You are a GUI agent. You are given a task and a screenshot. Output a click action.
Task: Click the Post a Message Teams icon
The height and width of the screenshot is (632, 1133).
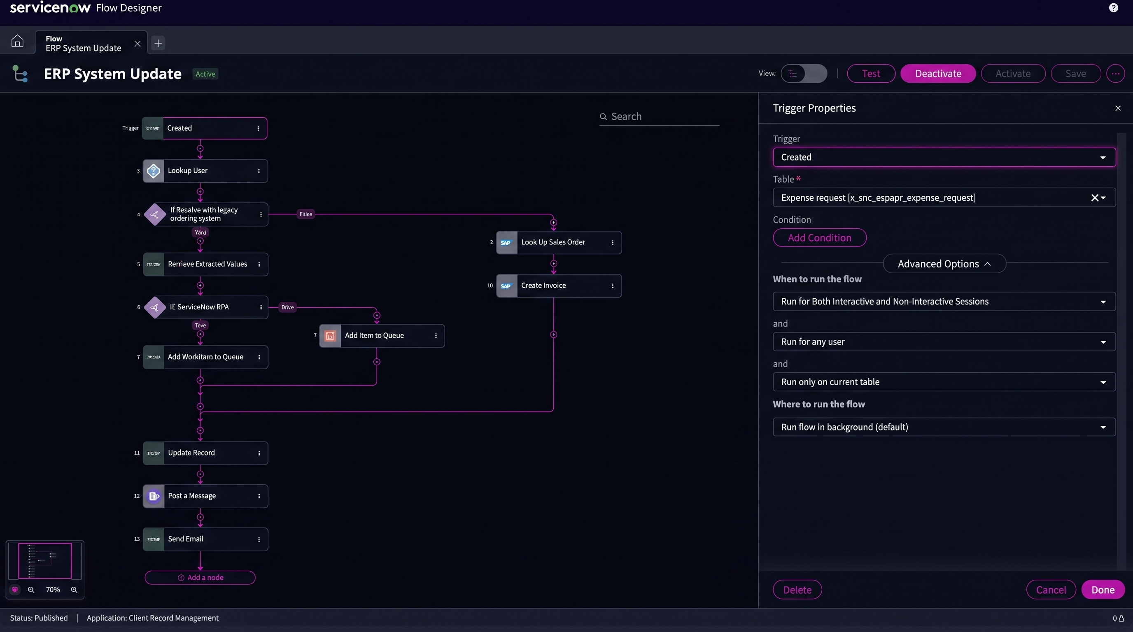click(x=154, y=496)
